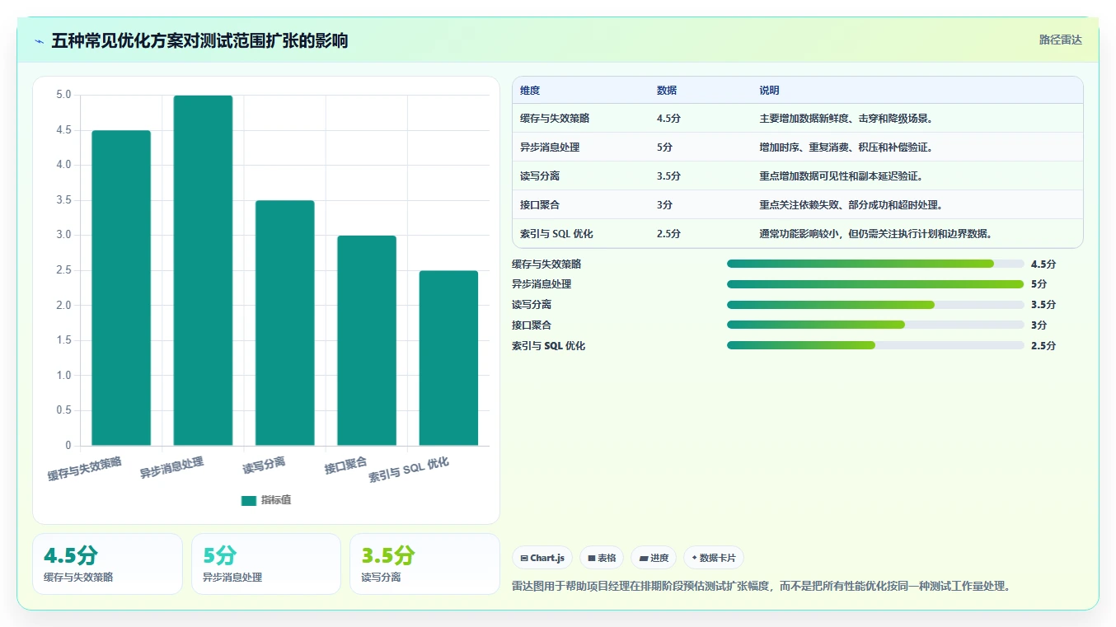Select the 表格 tag chip

[602, 558]
